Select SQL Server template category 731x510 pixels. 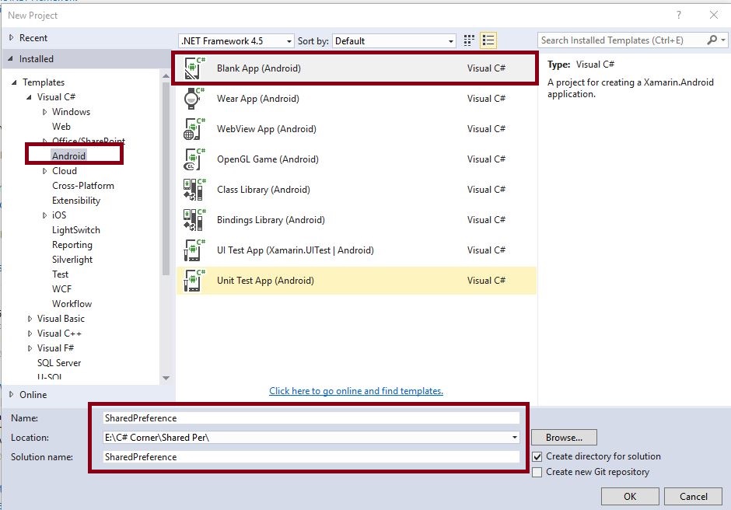[59, 363]
